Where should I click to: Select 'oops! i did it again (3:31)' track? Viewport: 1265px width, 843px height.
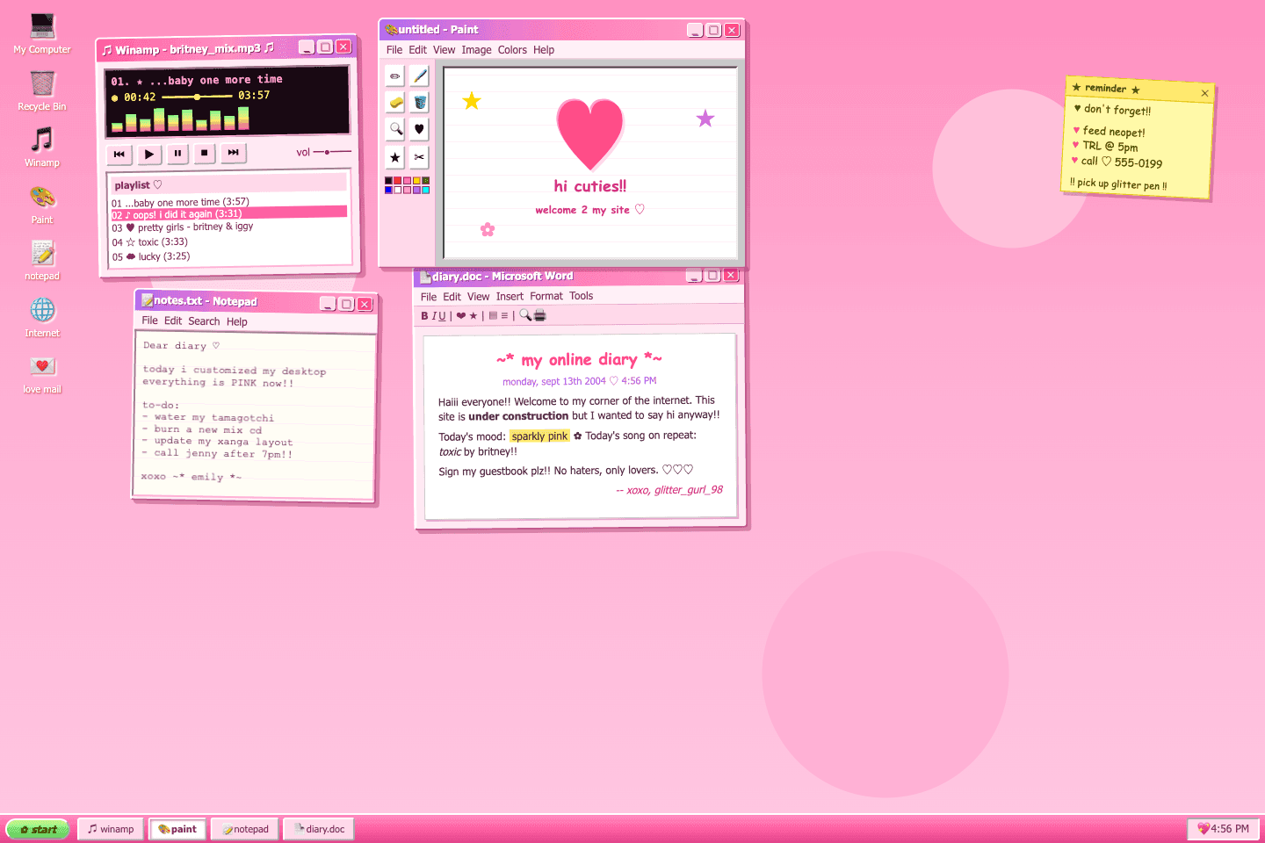228,213
